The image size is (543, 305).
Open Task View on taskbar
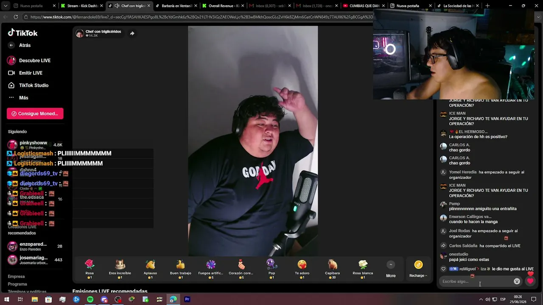point(20,299)
